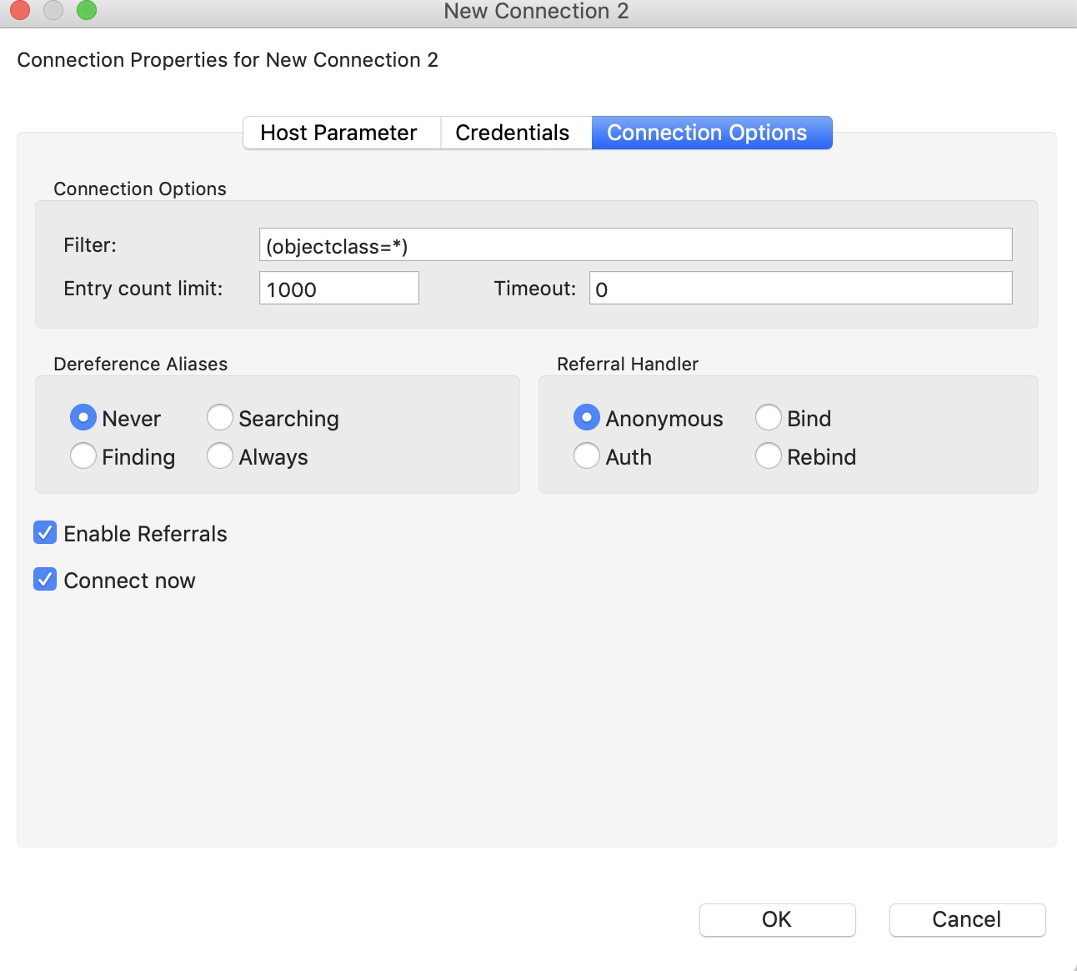Click the Cancel button
The image size is (1077, 971).
967,919
